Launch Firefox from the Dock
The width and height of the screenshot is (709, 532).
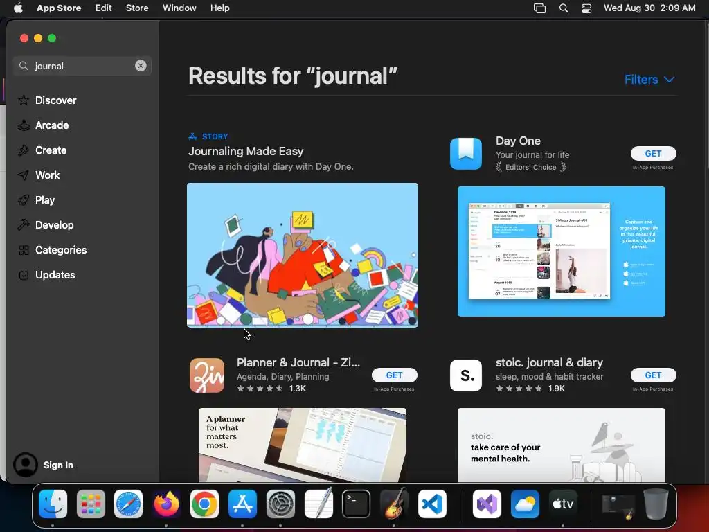click(166, 504)
